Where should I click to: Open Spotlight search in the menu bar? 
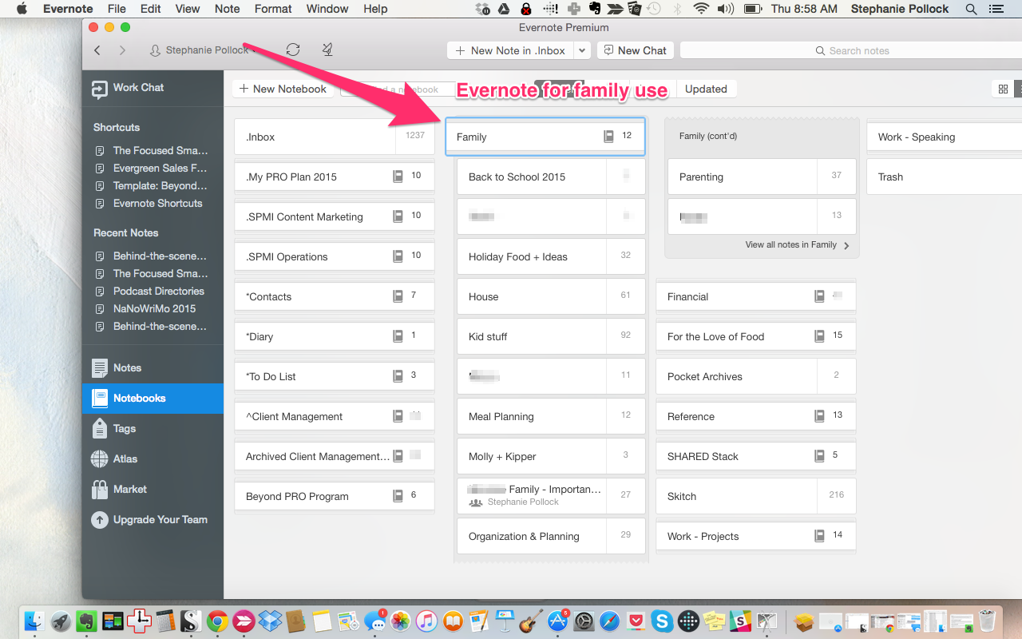[x=971, y=9]
